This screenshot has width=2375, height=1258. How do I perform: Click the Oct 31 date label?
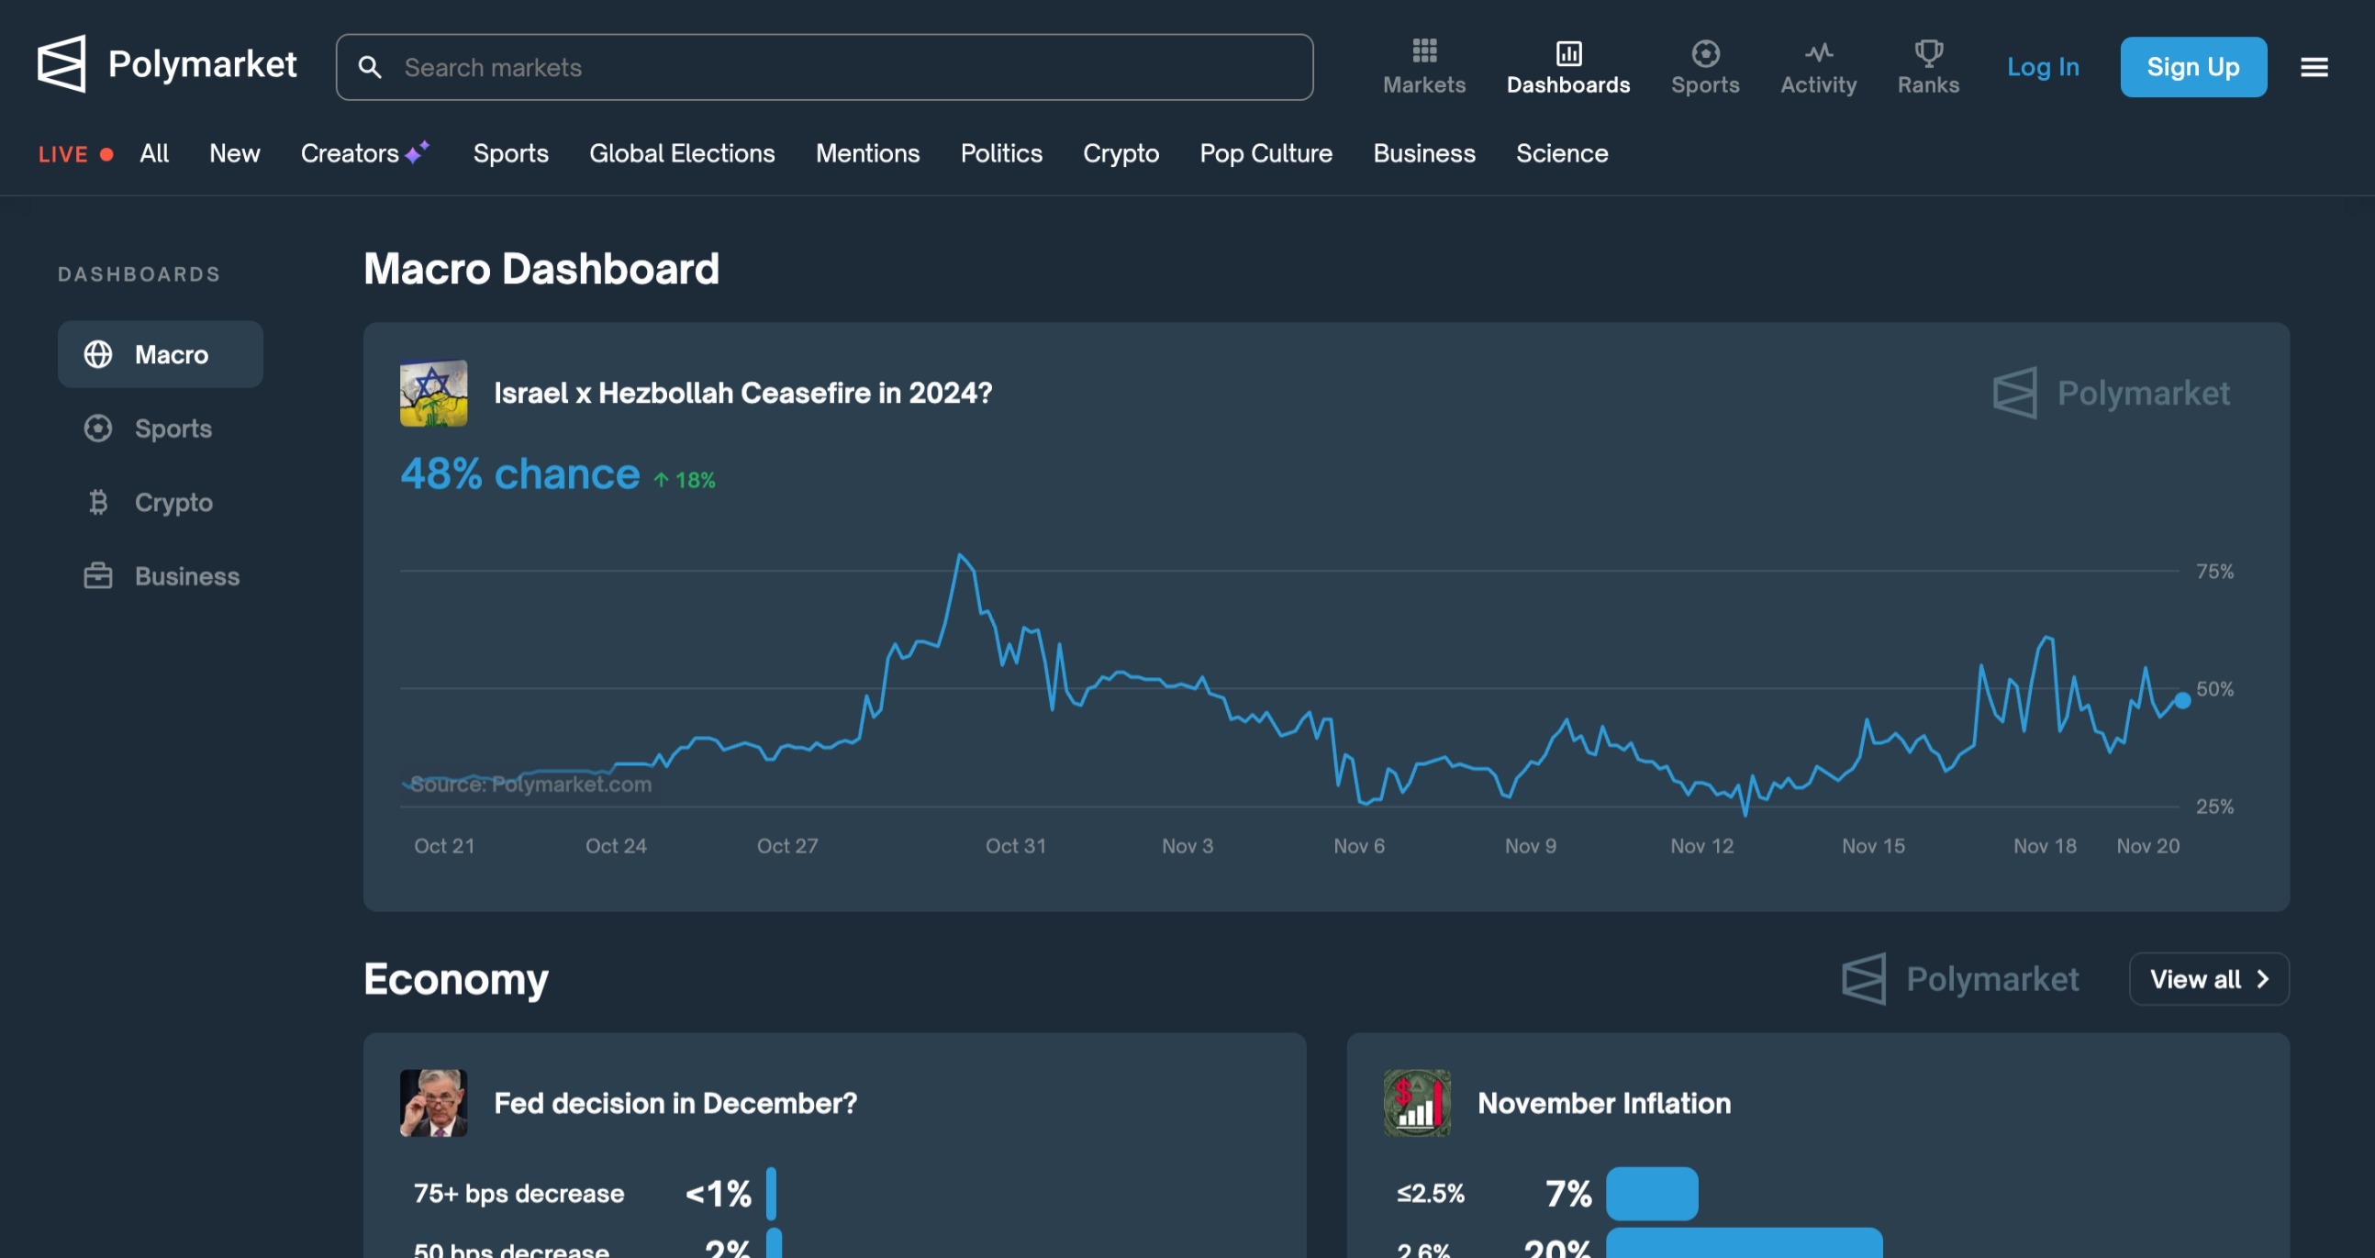coord(1015,845)
